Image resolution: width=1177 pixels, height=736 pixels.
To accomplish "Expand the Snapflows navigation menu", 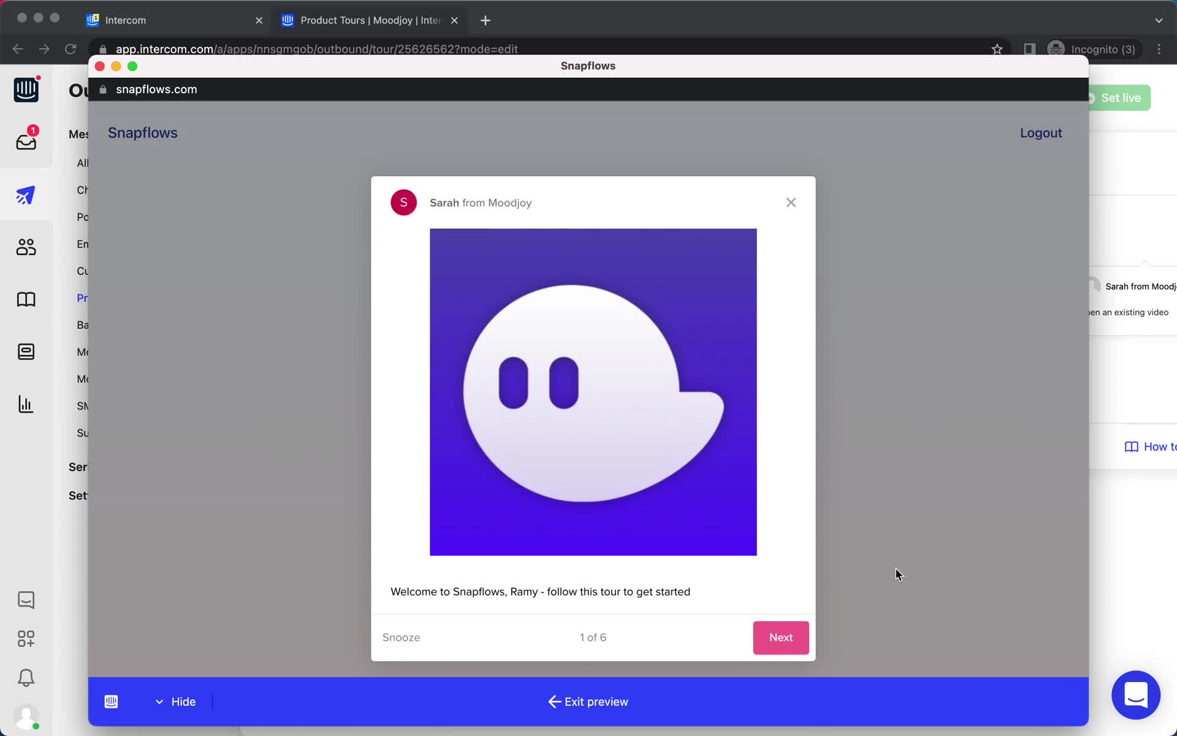I will (x=143, y=132).
